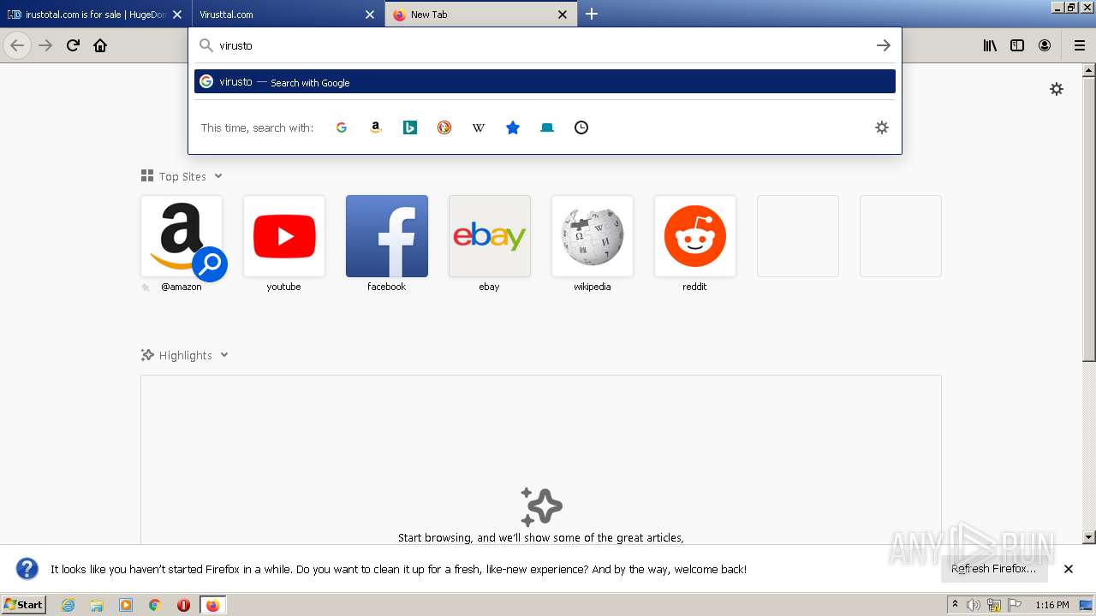
Task: Show hidden system tray icons
Action: coord(956,605)
